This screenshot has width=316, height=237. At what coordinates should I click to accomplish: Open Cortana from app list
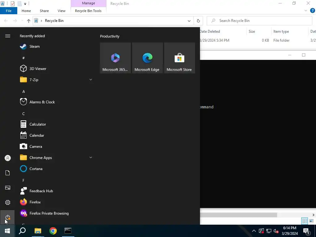(56, 169)
